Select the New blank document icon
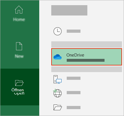Viewport: 124px width, 116px height. [19, 46]
